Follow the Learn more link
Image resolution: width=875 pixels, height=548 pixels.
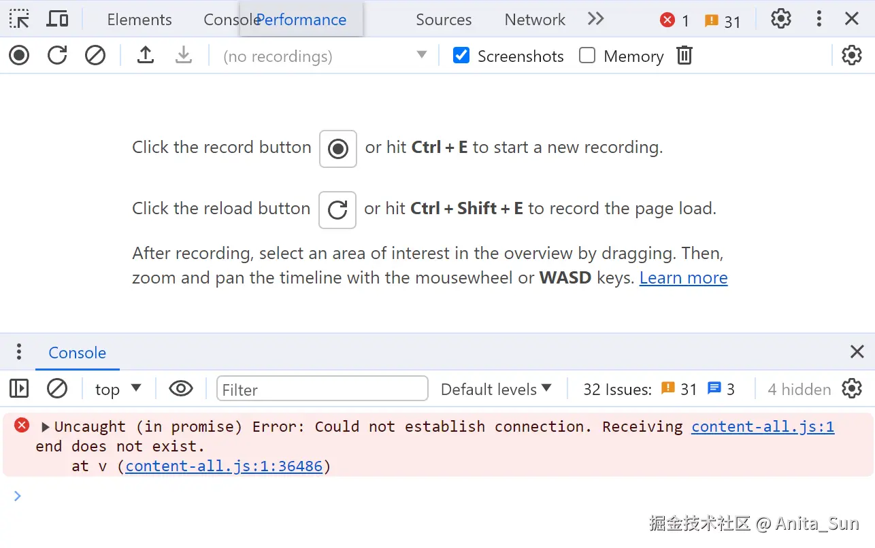point(684,277)
